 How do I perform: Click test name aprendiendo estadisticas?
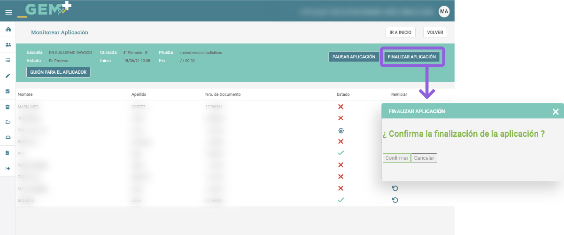tap(201, 53)
